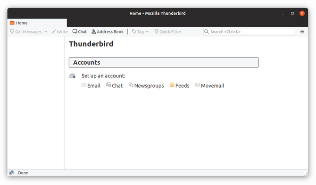The width and height of the screenshot is (316, 185).
Task: Click the orange Feeds icon
Action: tap(172, 85)
